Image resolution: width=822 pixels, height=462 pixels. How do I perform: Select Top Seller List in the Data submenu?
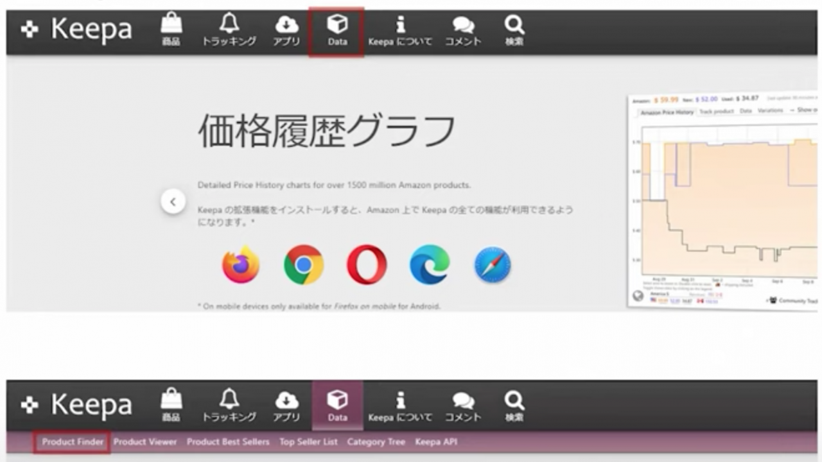tap(308, 442)
